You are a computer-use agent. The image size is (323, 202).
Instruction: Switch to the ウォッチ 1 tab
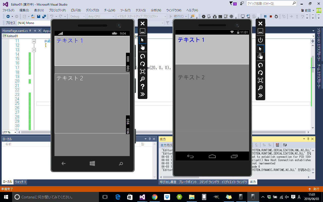pos(20,182)
